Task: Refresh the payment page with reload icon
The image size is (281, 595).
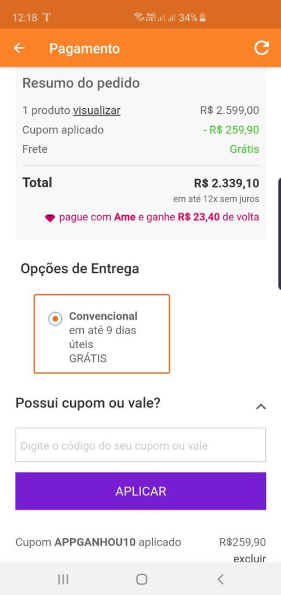Action: [261, 48]
